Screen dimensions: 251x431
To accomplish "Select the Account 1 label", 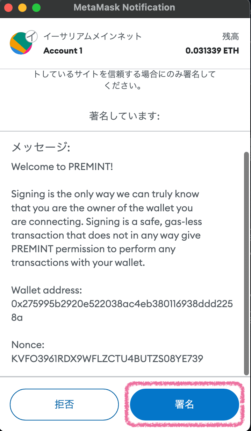I will click(63, 51).
